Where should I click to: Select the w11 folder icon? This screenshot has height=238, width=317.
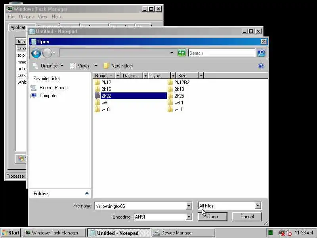coord(170,109)
